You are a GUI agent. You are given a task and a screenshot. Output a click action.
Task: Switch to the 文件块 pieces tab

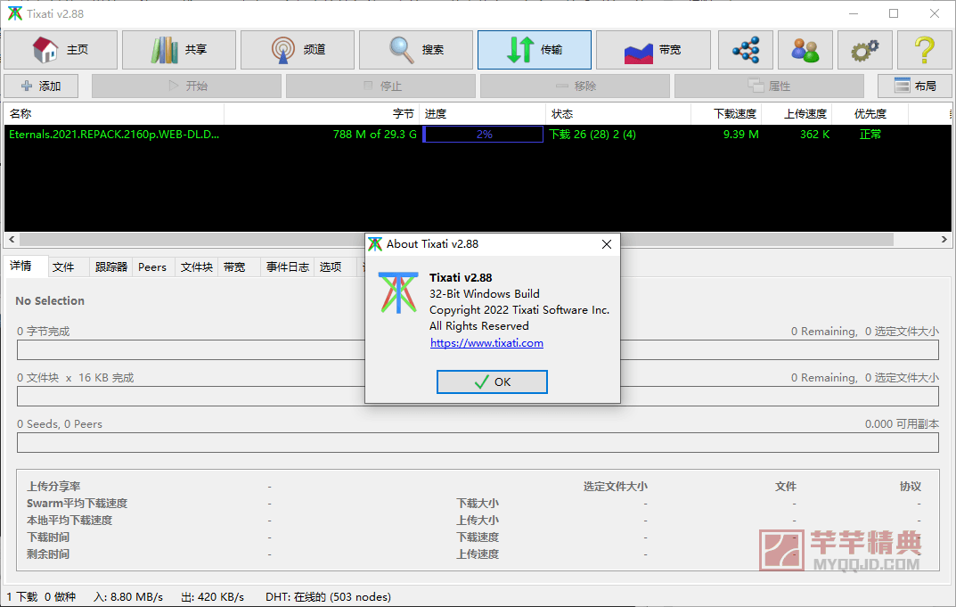(196, 267)
